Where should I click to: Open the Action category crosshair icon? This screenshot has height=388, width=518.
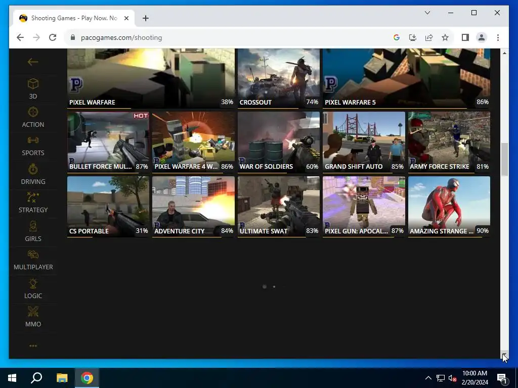33,112
